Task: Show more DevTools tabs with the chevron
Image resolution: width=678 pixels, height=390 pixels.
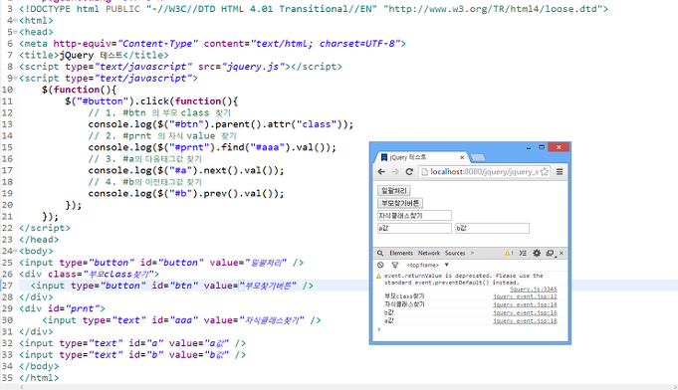Action: pyautogui.click(x=472, y=253)
